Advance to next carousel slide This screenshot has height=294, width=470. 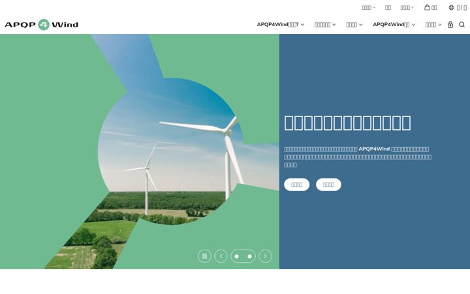(265, 256)
